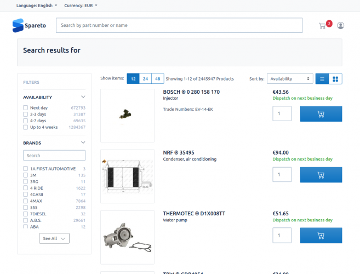Open the user account icon

point(340,26)
